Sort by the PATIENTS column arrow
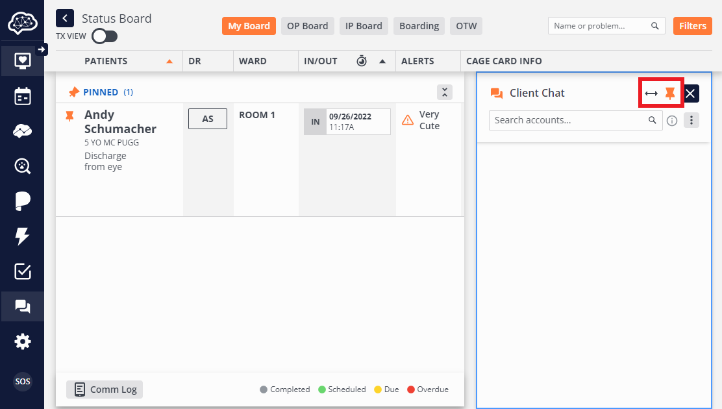 coord(169,61)
